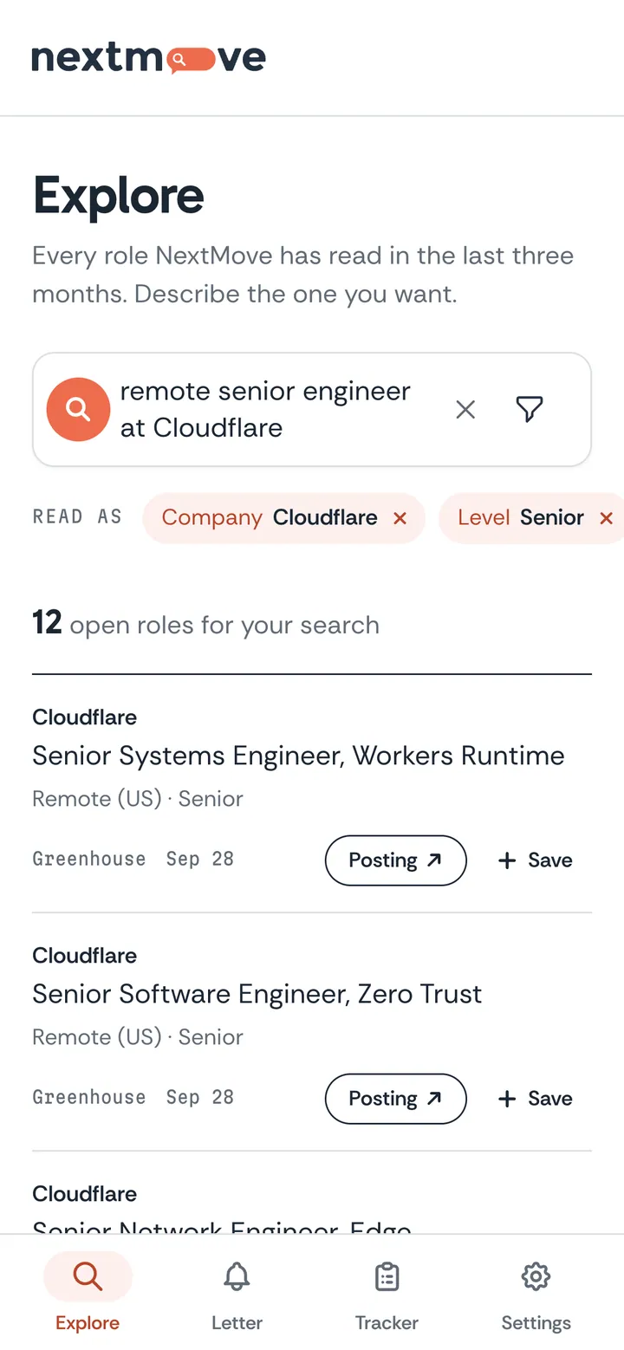Screen dimensions: 624x1350
Task: Open the filter funnel icon
Action: click(x=529, y=409)
